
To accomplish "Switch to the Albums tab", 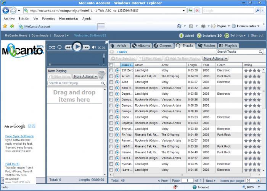I will coord(142,46).
